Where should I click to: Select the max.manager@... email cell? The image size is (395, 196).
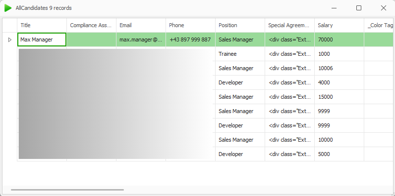point(141,39)
